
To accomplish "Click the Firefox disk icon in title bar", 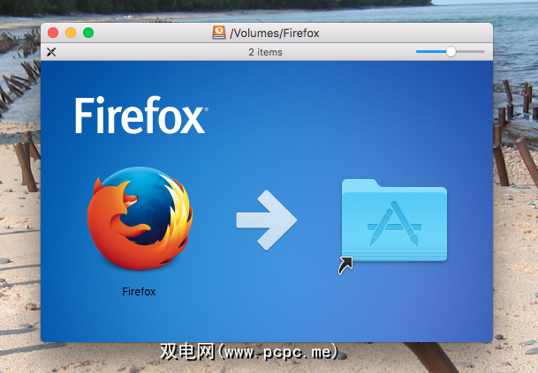I will point(219,33).
